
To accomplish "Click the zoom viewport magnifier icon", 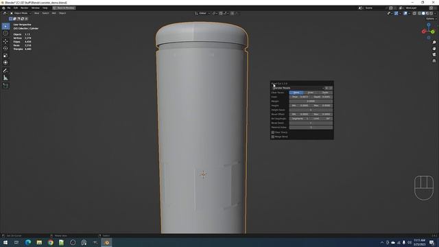I will [434, 43].
